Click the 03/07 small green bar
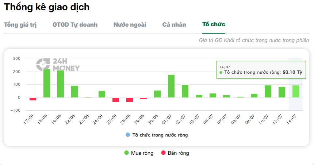The width and height of the screenshot is (314, 165). (x=199, y=96)
